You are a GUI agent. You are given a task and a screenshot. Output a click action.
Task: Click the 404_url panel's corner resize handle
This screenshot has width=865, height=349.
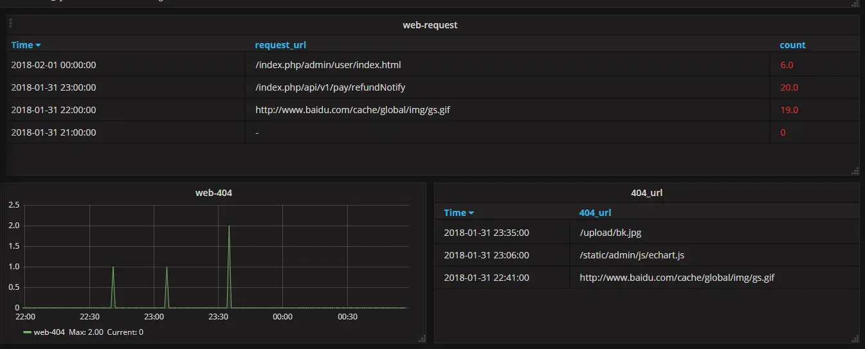coord(855,339)
